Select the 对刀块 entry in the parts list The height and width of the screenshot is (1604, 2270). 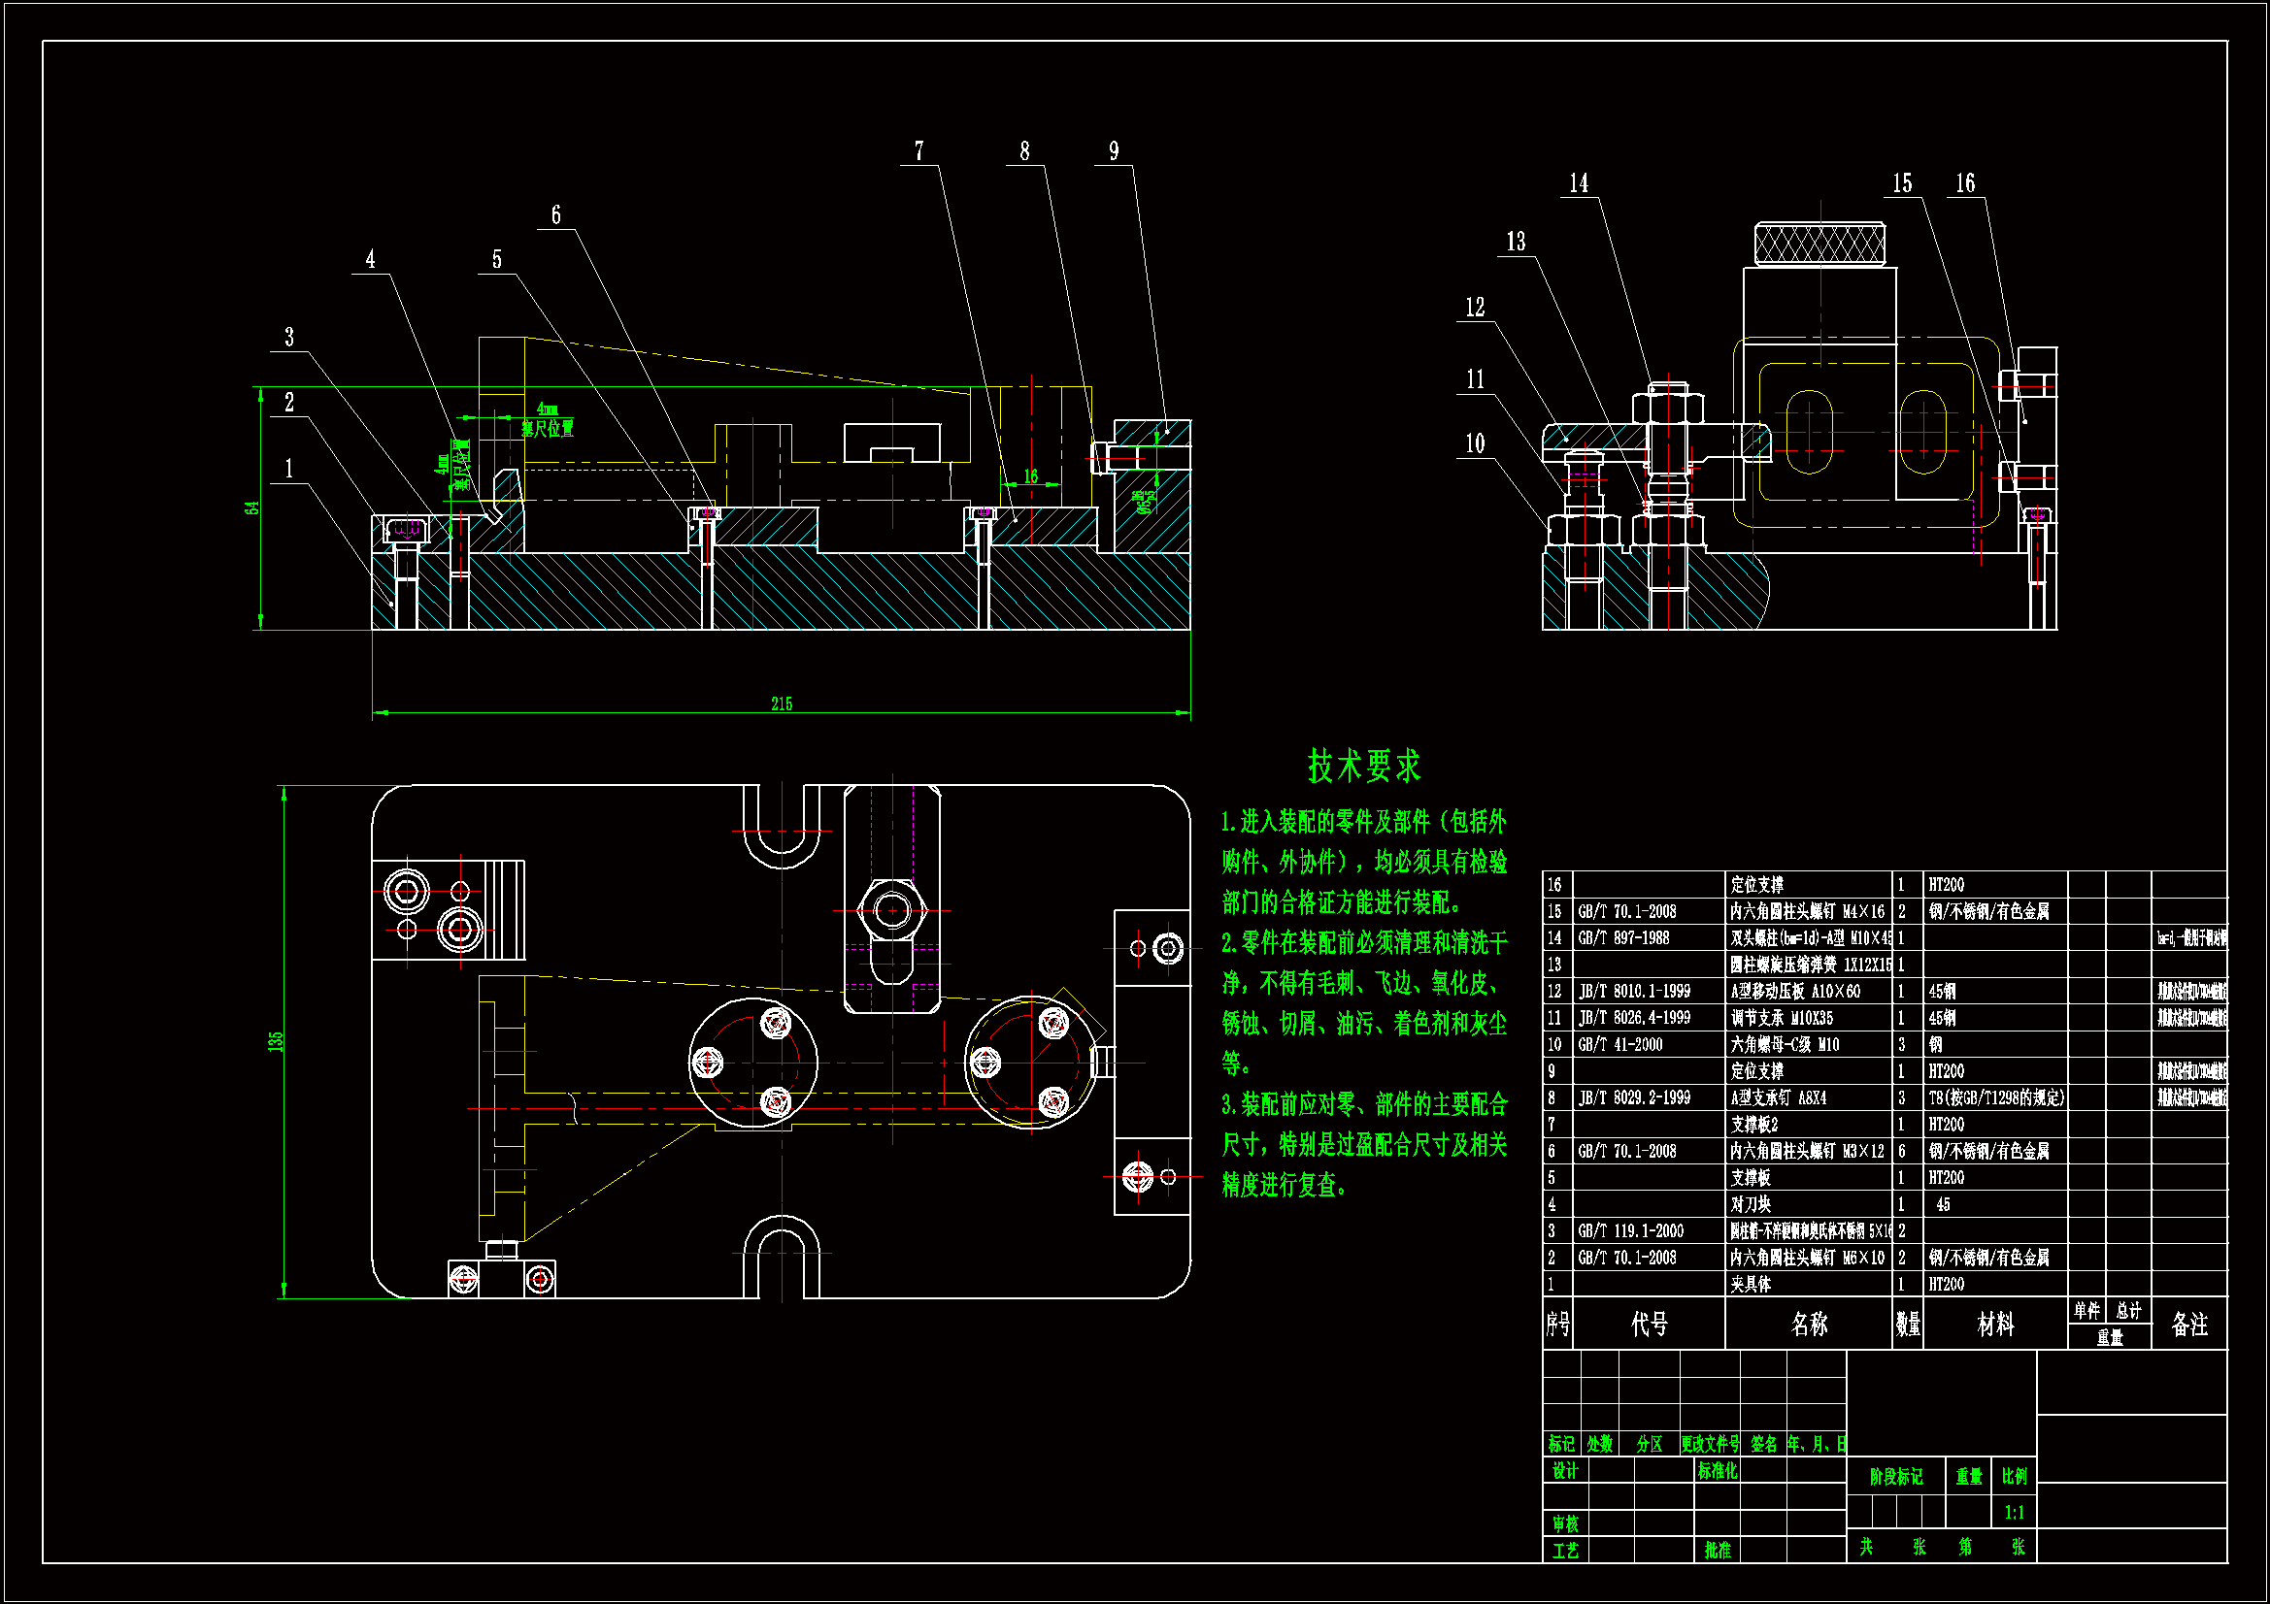pos(1750,1204)
